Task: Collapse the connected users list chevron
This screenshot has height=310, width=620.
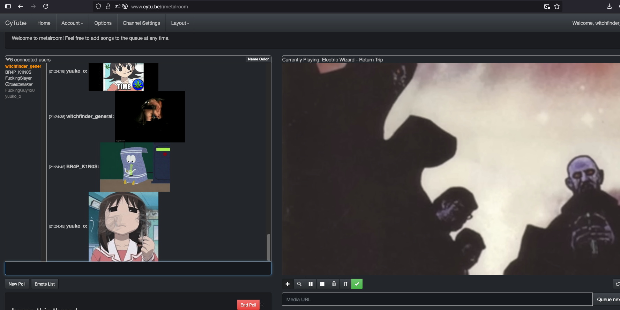Action: (x=8, y=59)
